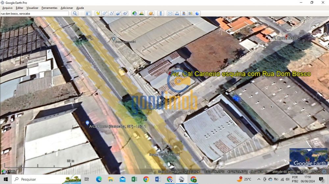Open the planet switcher dropdown

click(151, 13)
